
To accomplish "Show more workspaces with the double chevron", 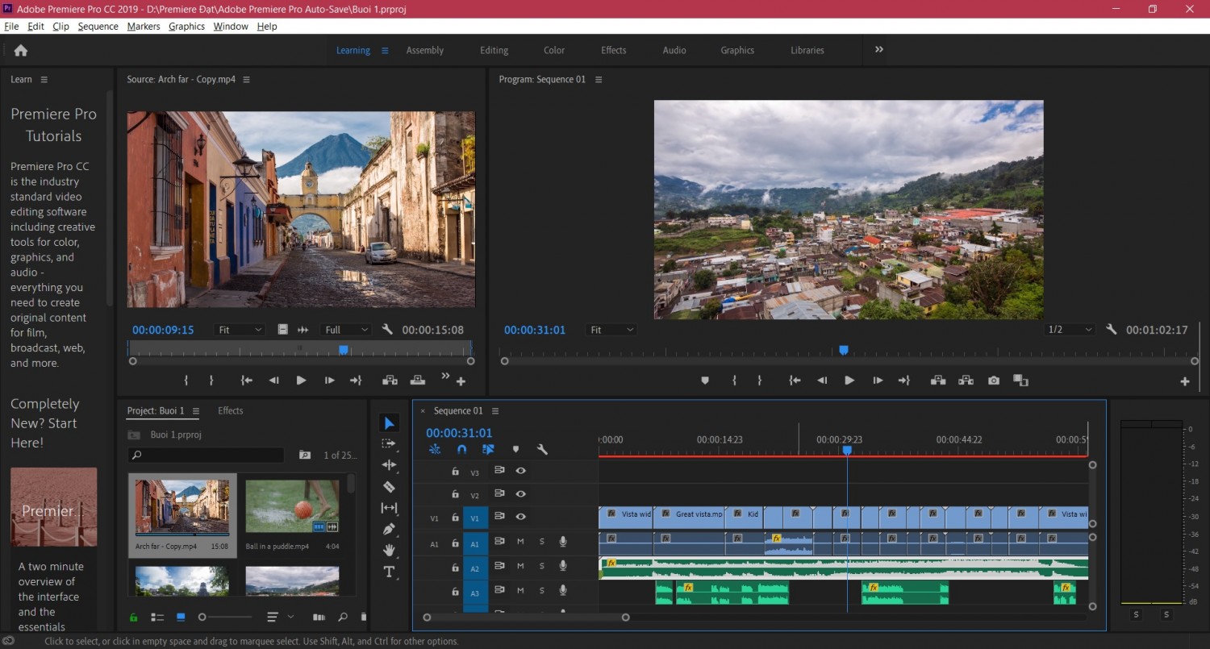I will click(879, 50).
